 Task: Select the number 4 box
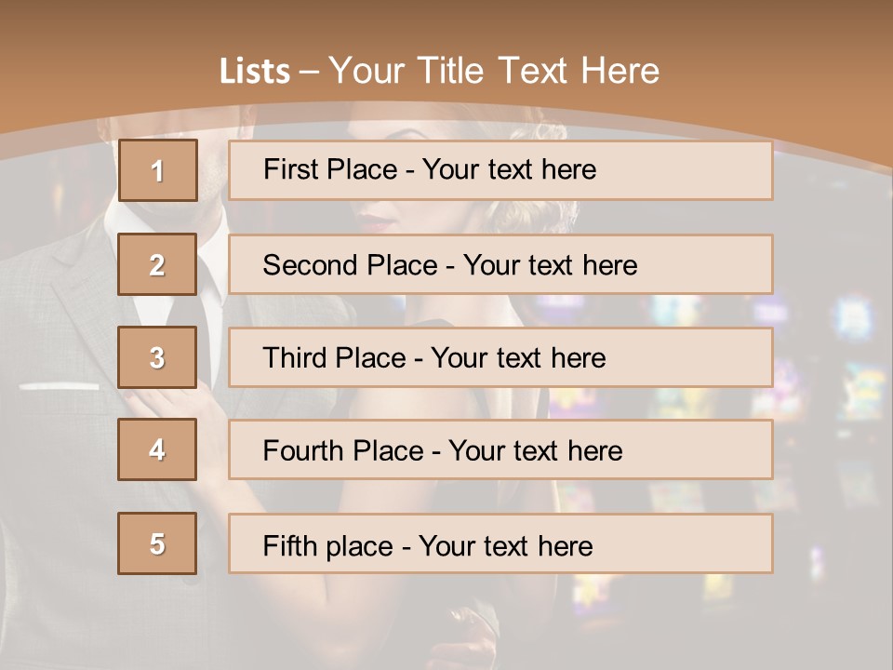[x=157, y=449]
